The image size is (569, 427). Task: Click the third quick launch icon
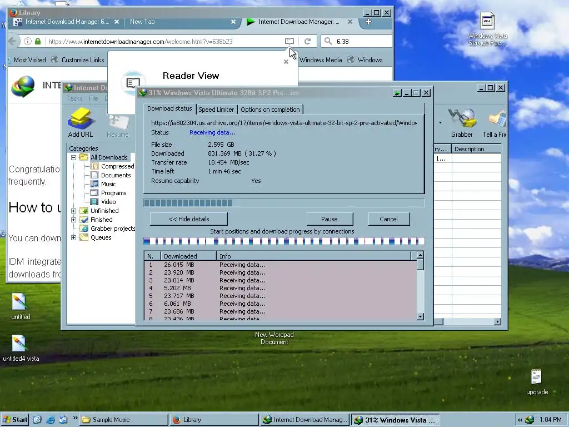click(63, 420)
